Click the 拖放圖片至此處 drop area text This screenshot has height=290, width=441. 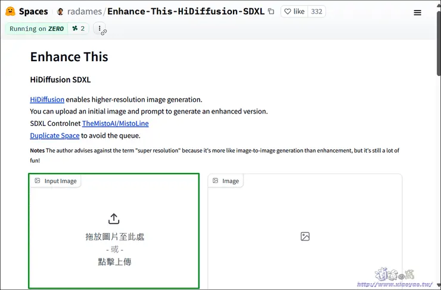(115, 237)
